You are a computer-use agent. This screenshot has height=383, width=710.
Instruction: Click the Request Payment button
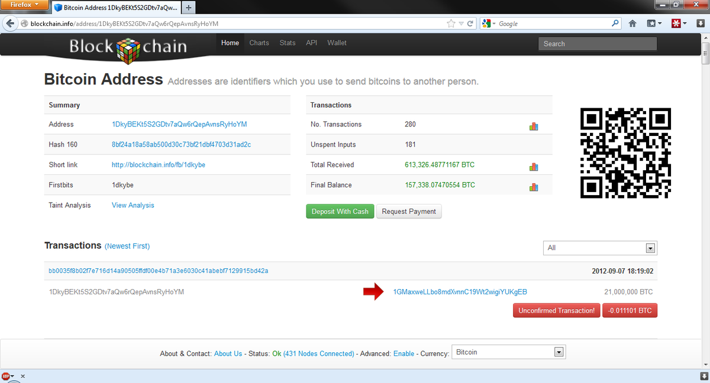click(x=409, y=211)
